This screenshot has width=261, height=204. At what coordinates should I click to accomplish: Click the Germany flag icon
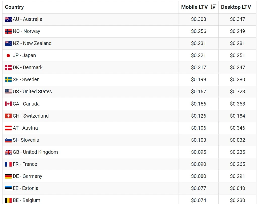pos(8,176)
